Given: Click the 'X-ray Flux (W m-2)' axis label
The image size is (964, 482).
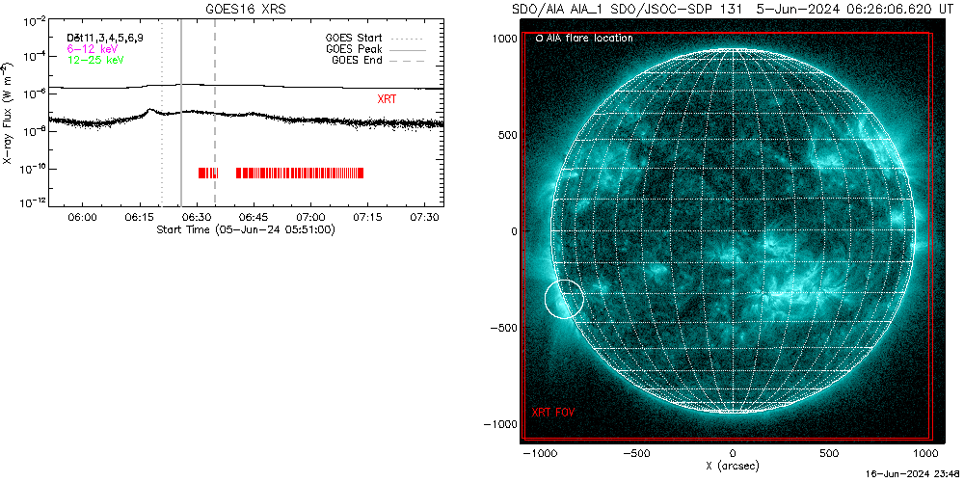Looking at the screenshot, I should pyautogui.click(x=8, y=113).
